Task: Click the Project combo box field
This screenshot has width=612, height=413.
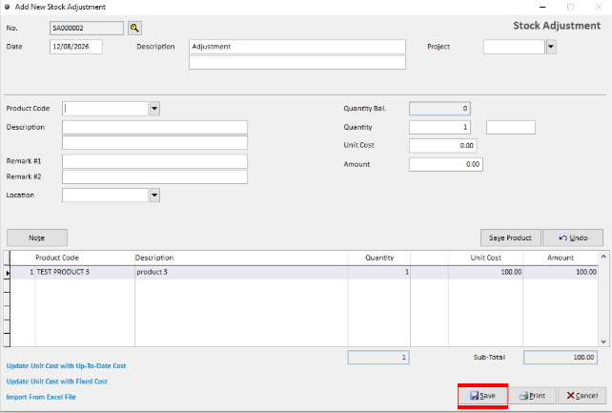Action: [x=514, y=47]
